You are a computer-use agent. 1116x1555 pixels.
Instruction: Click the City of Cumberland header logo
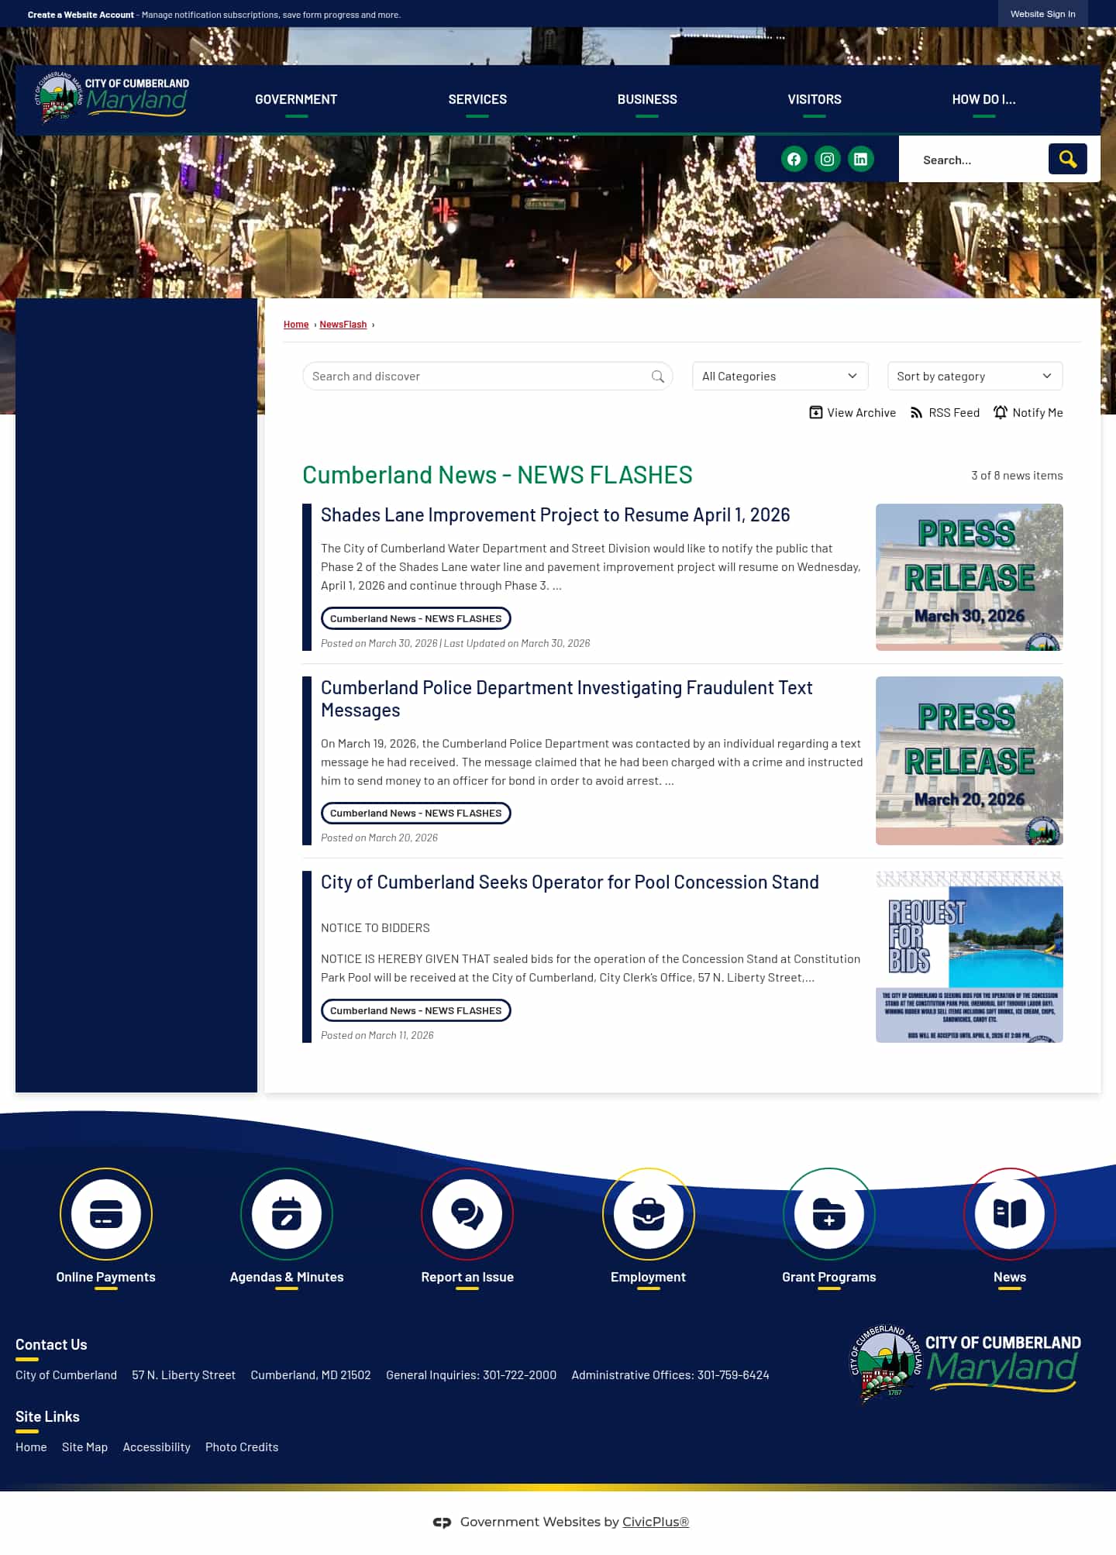tap(112, 98)
